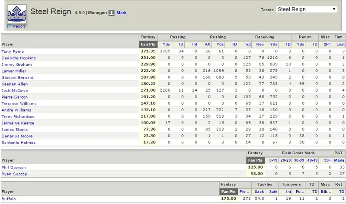Sort by Passing Yds column header
346x204 pixels.
pyautogui.click(x=166, y=45)
